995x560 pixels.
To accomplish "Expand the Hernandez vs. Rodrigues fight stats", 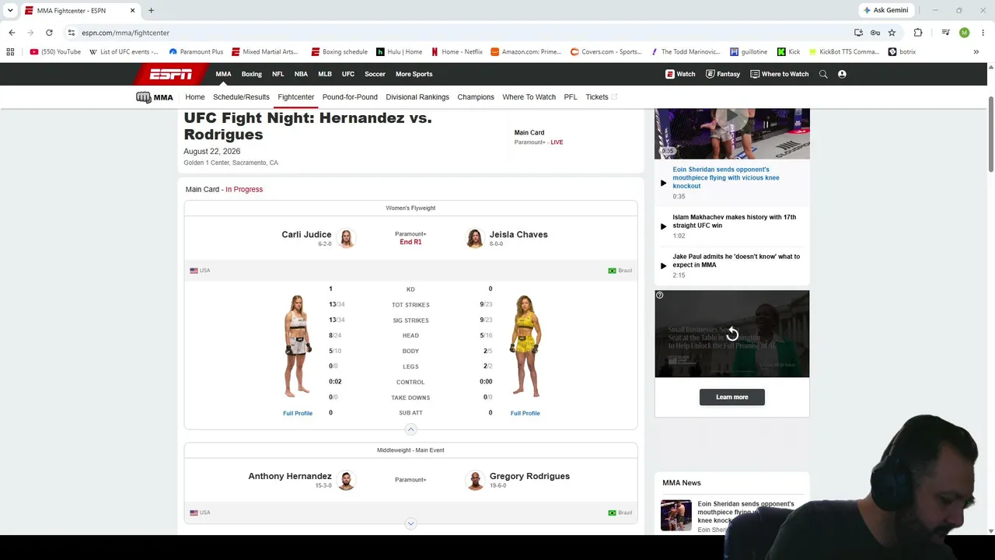I will pos(410,523).
